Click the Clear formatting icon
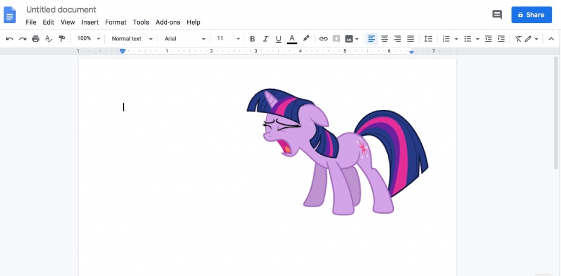Screen dimensions: 561x276 [x=518, y=39]
